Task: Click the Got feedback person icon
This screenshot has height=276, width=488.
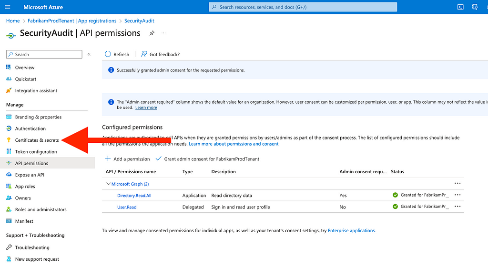Action: [x=144, y=54]
